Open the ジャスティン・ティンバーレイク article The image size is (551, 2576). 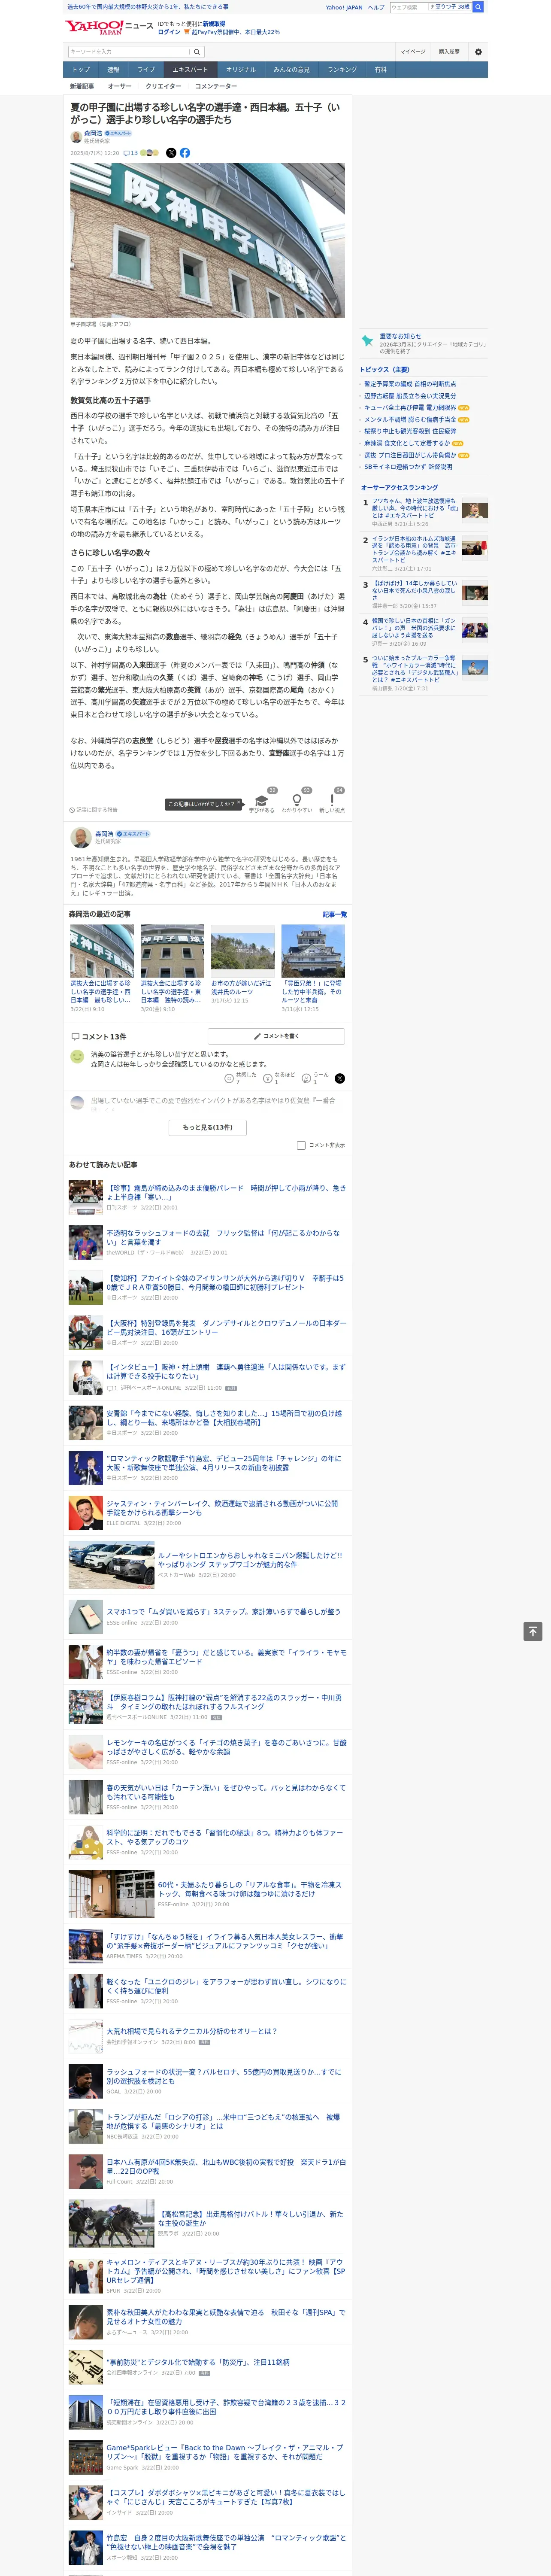pos(222,1508)
